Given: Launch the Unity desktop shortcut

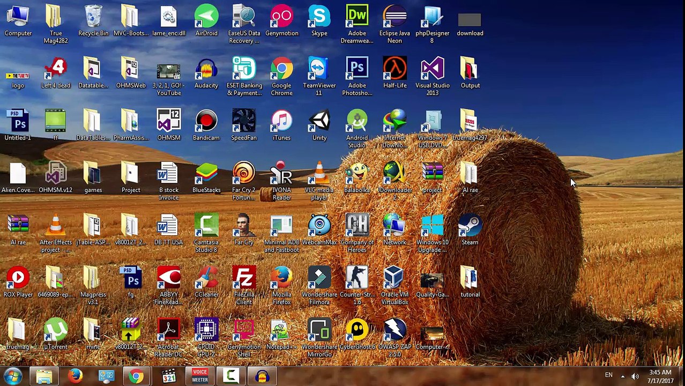Looking at the screenshot, I should coord(319,125).
